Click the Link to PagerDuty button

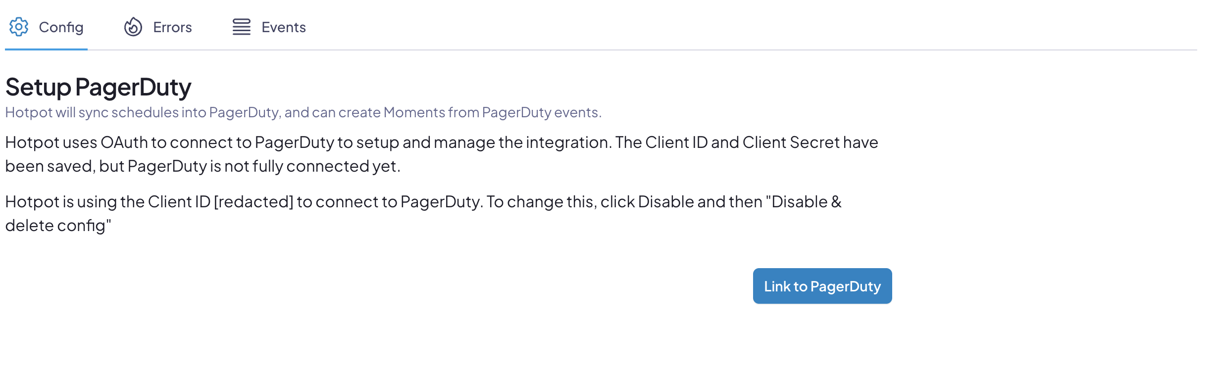pyautogui.click(x=822, y=286)
